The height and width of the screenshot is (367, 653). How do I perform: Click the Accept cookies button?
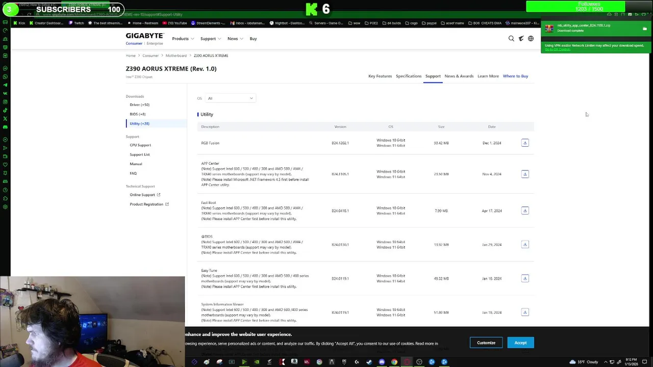(520, 343)
